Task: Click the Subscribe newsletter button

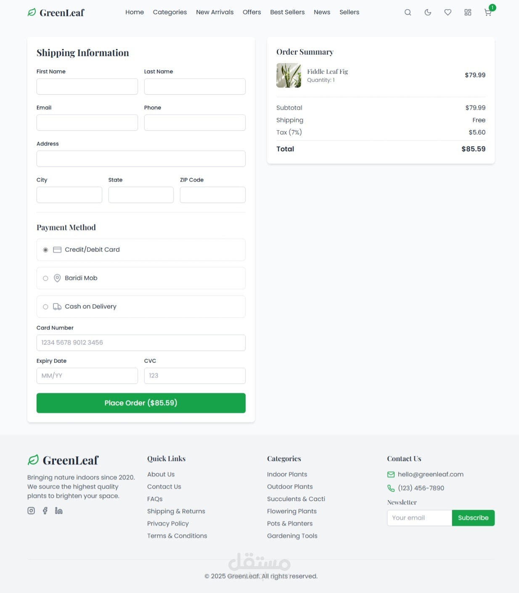Action: tap(473, 518)
